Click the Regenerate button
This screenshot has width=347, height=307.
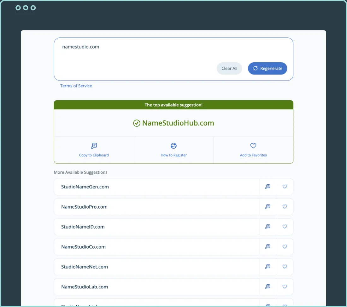pyautogui.click(x=267, y=69)
